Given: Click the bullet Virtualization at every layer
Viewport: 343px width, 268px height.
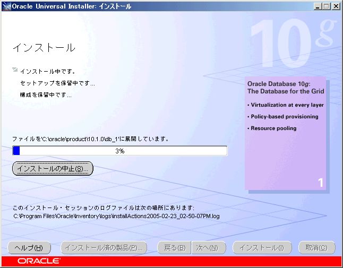Looking at the screenshot, I should (x=286, y=105).
